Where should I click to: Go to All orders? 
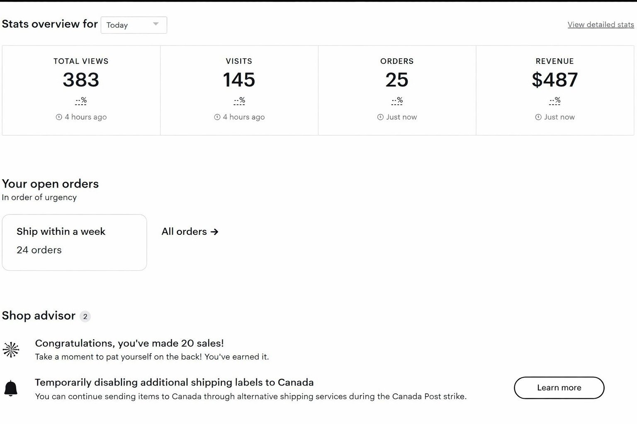tap(185, 231)
